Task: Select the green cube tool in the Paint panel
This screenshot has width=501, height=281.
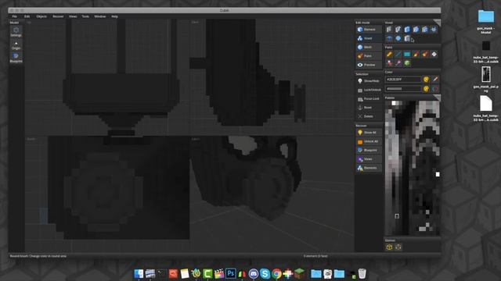Action: (407, 63)
